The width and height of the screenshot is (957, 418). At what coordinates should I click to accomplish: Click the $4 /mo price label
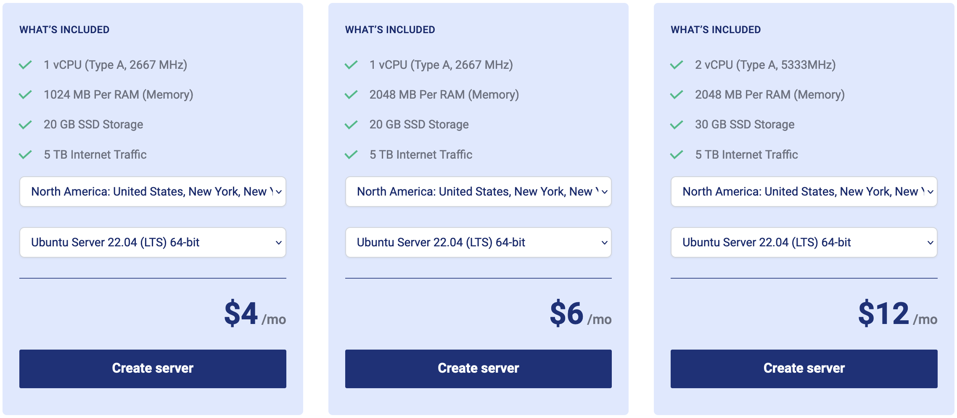point(255,314)
